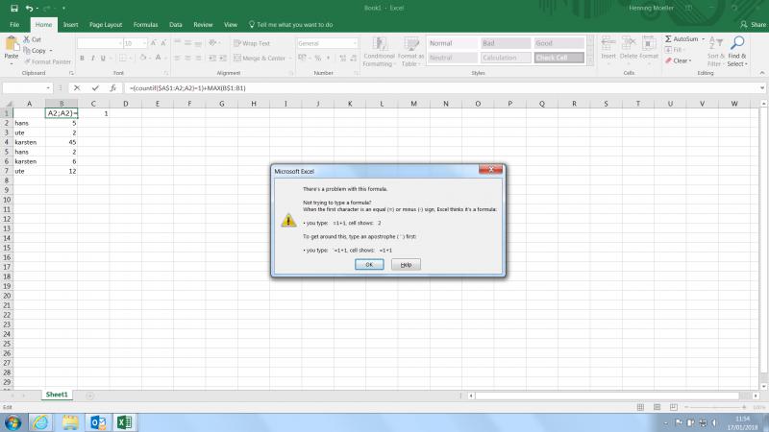769x432 pixels.
Task: Open the Name Box dropdown
Action: click(x=48, y=88)
